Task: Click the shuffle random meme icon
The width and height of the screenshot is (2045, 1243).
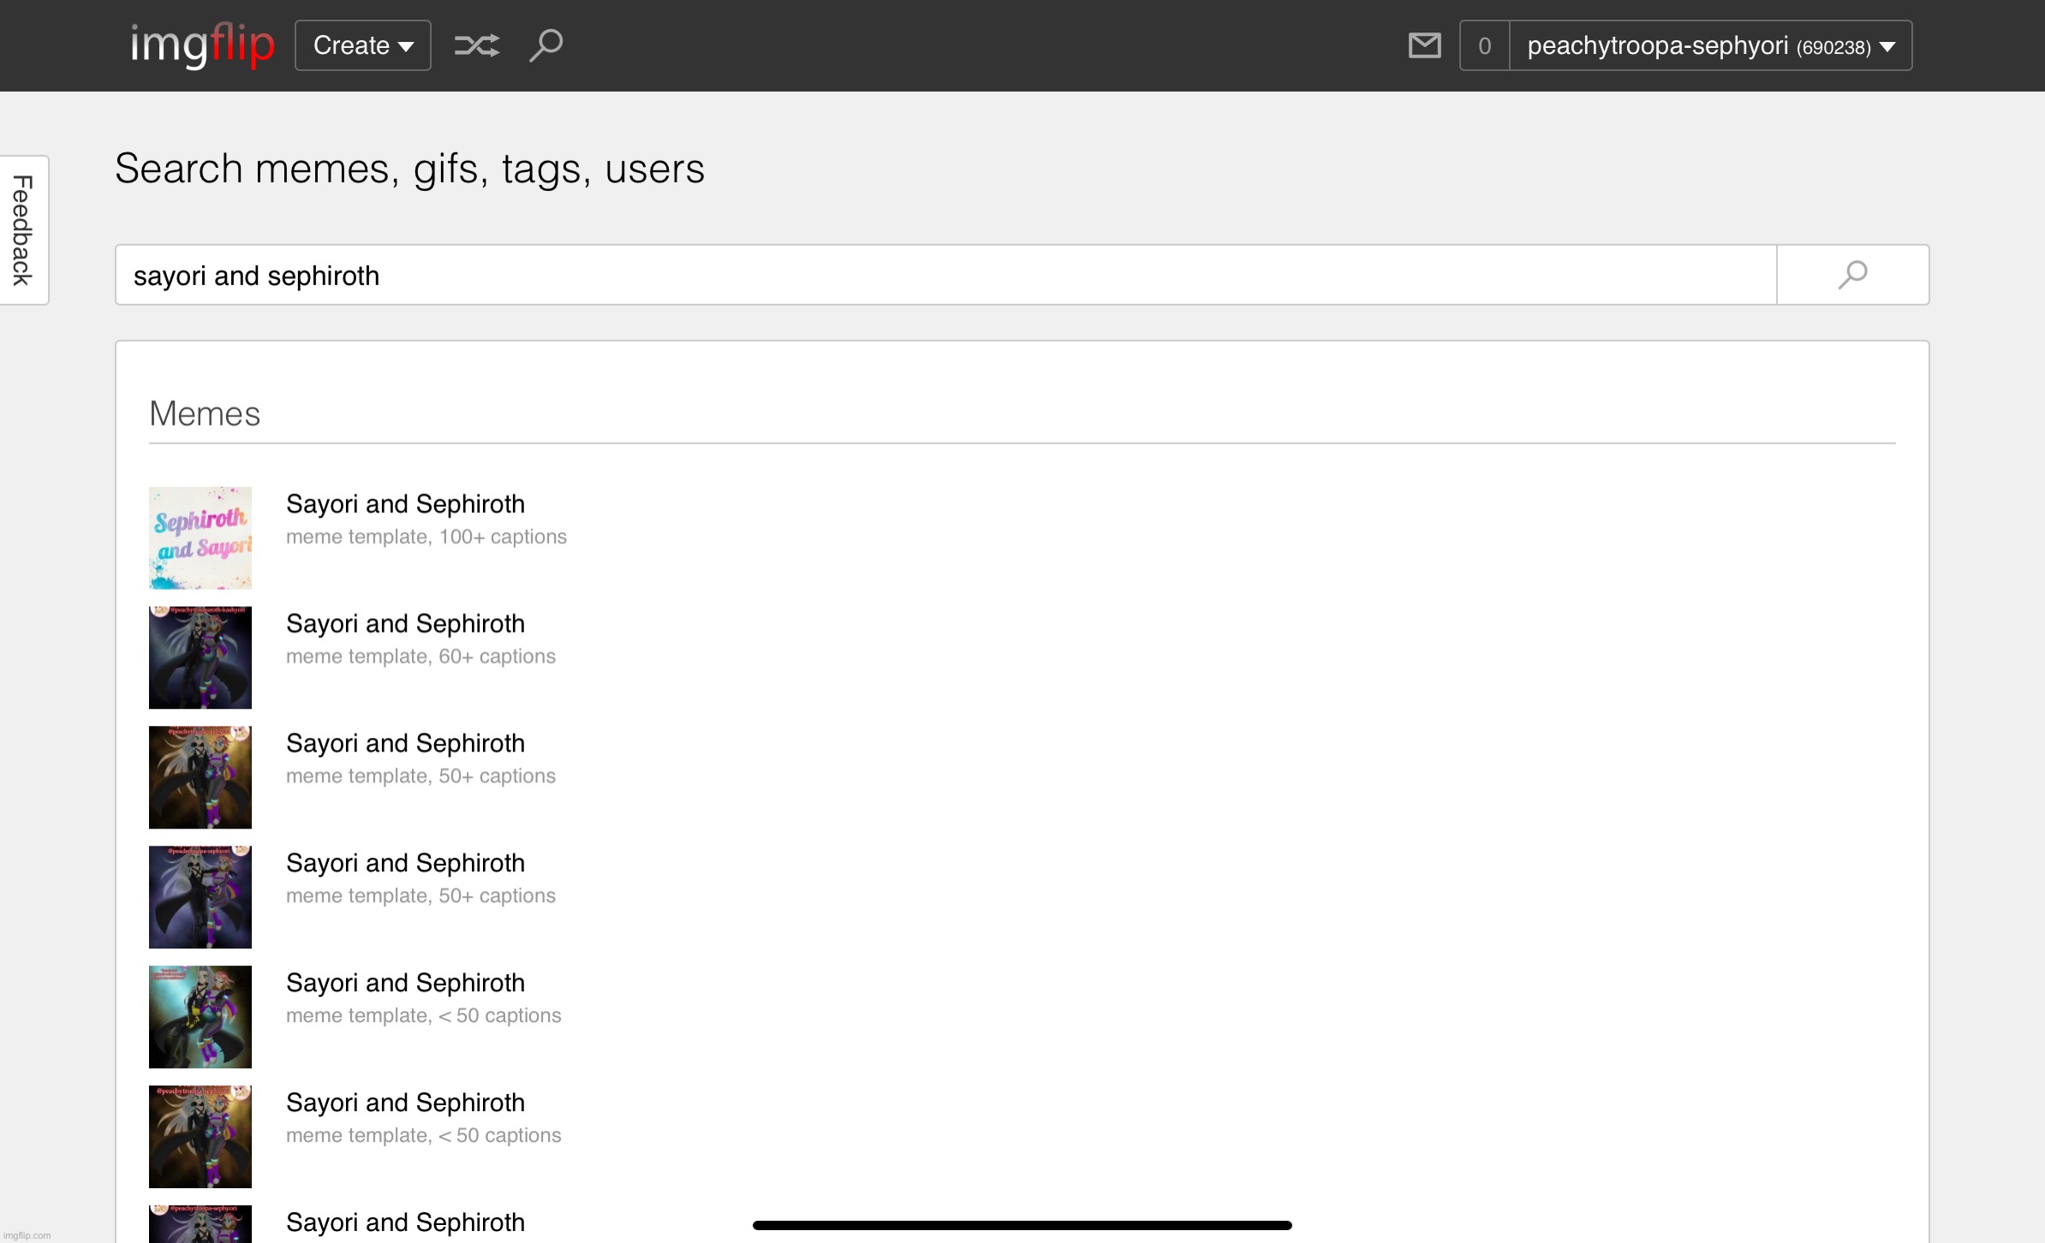Action: tap(477, 45)
